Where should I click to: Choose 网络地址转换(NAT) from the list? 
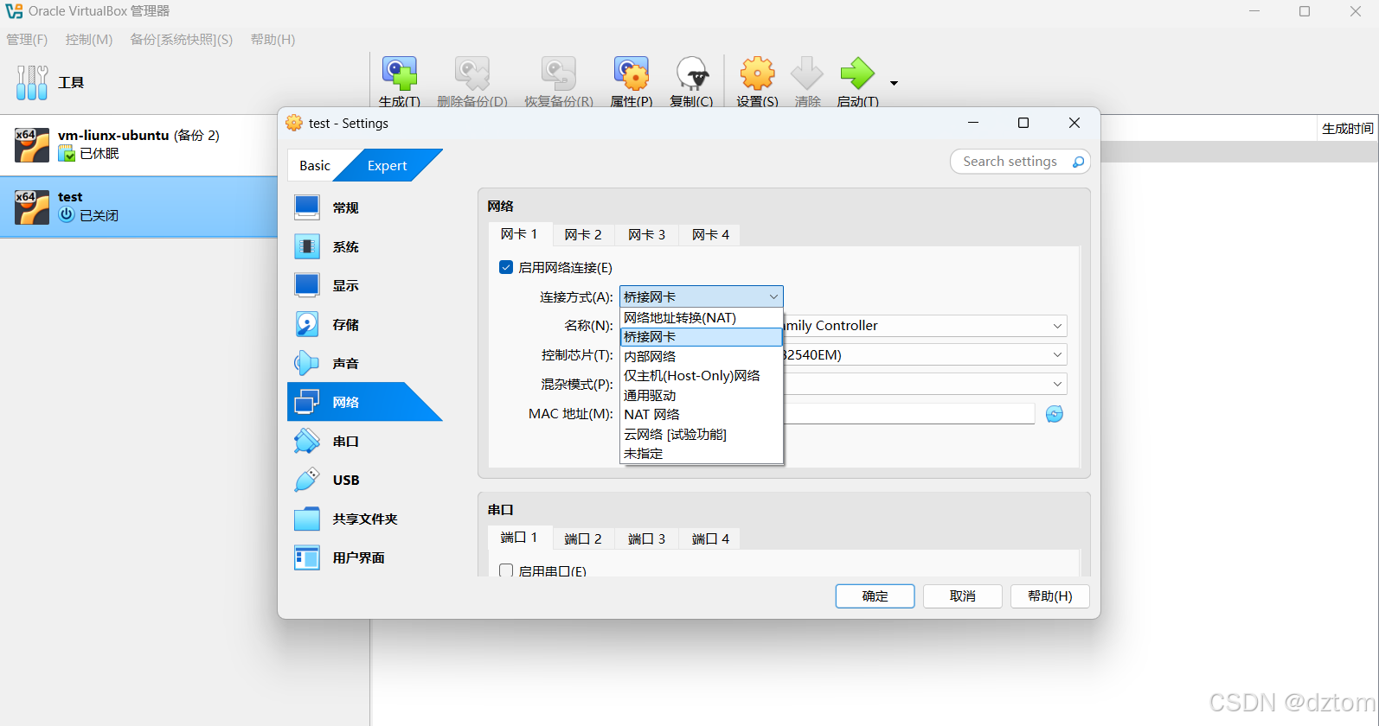(x=702, y=317)
